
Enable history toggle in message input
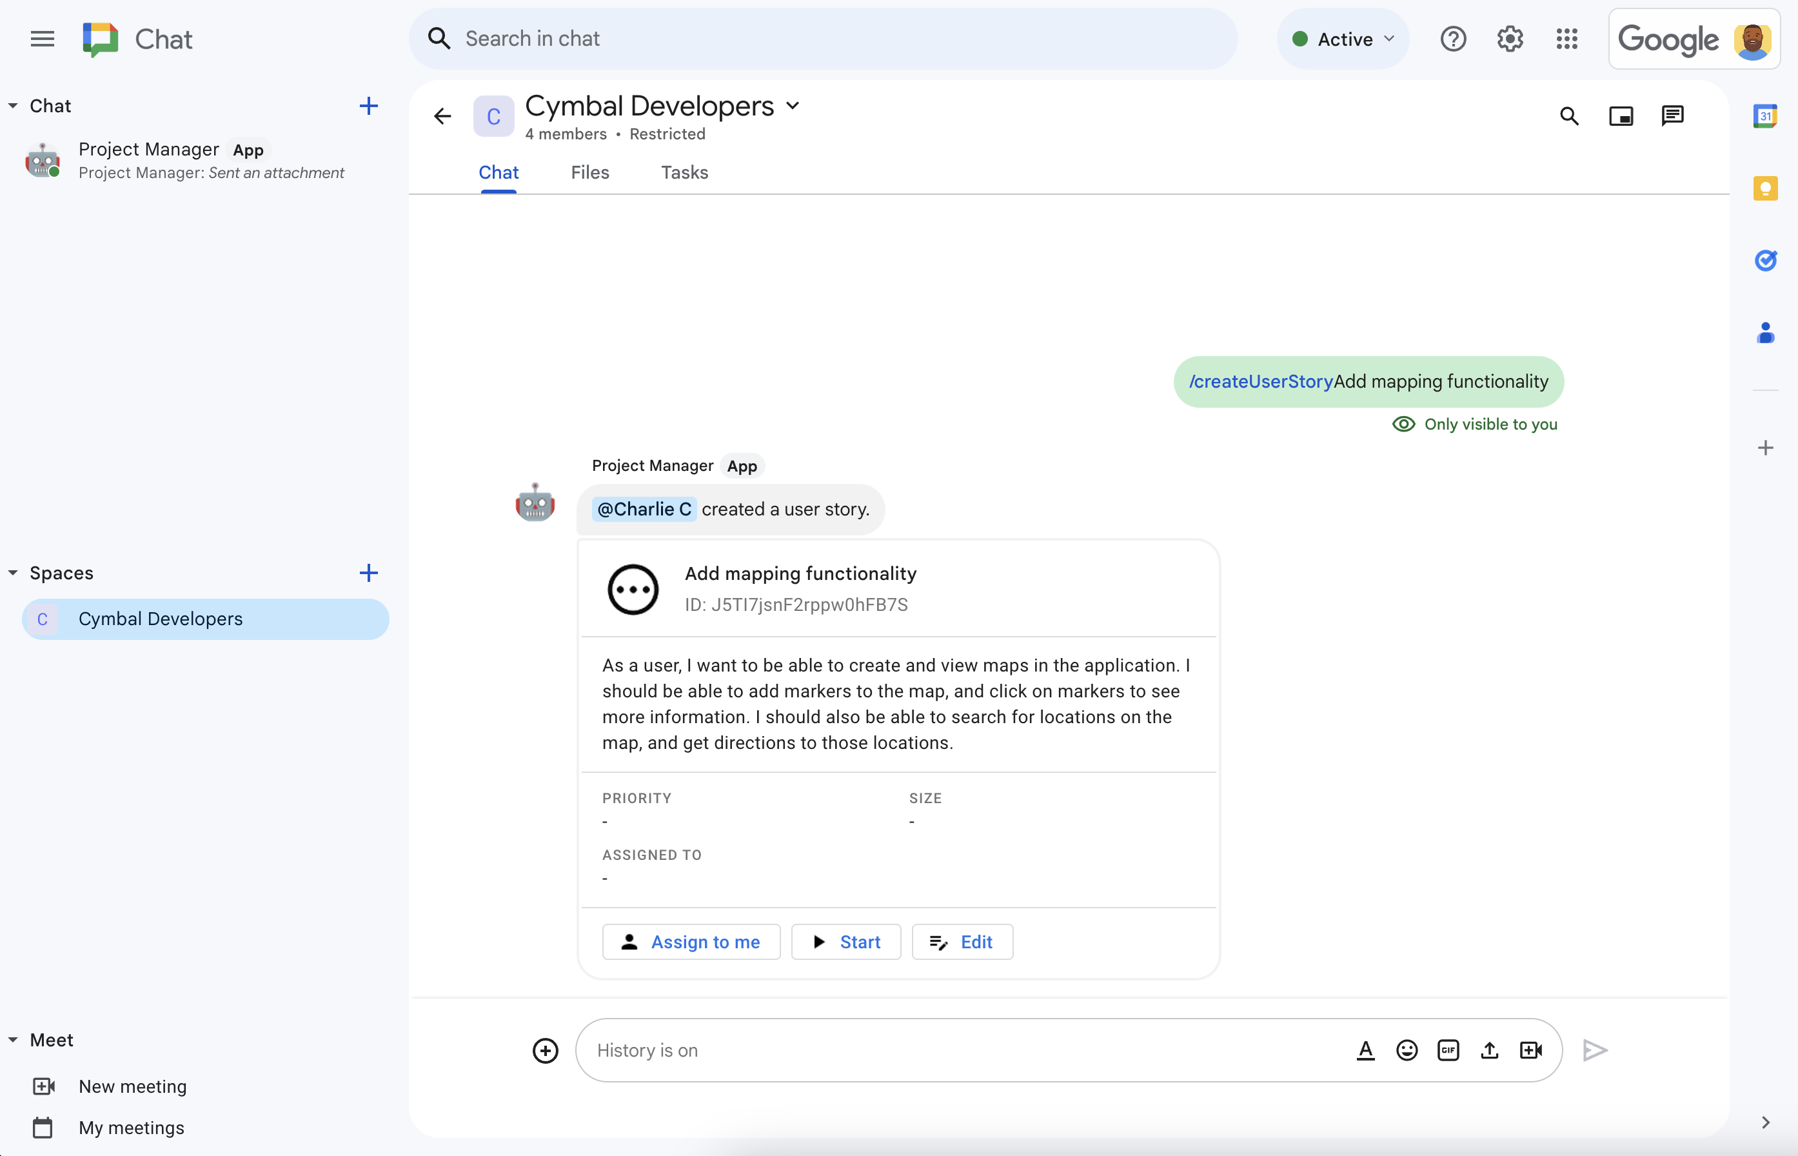click(647, 1050)
